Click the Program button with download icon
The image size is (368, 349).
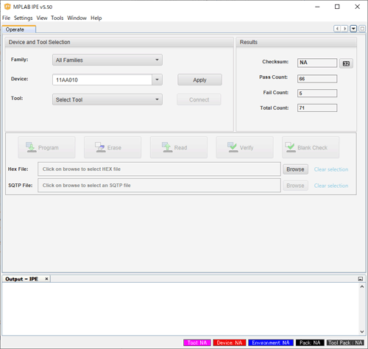point(46,147)
